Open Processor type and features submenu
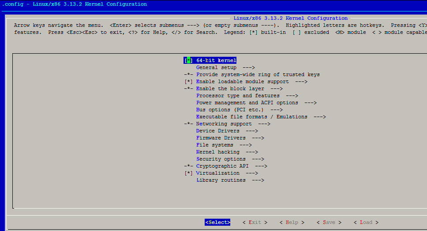Image resolution: width=427 pixels, height=231 pixels. tap(247, 95)
